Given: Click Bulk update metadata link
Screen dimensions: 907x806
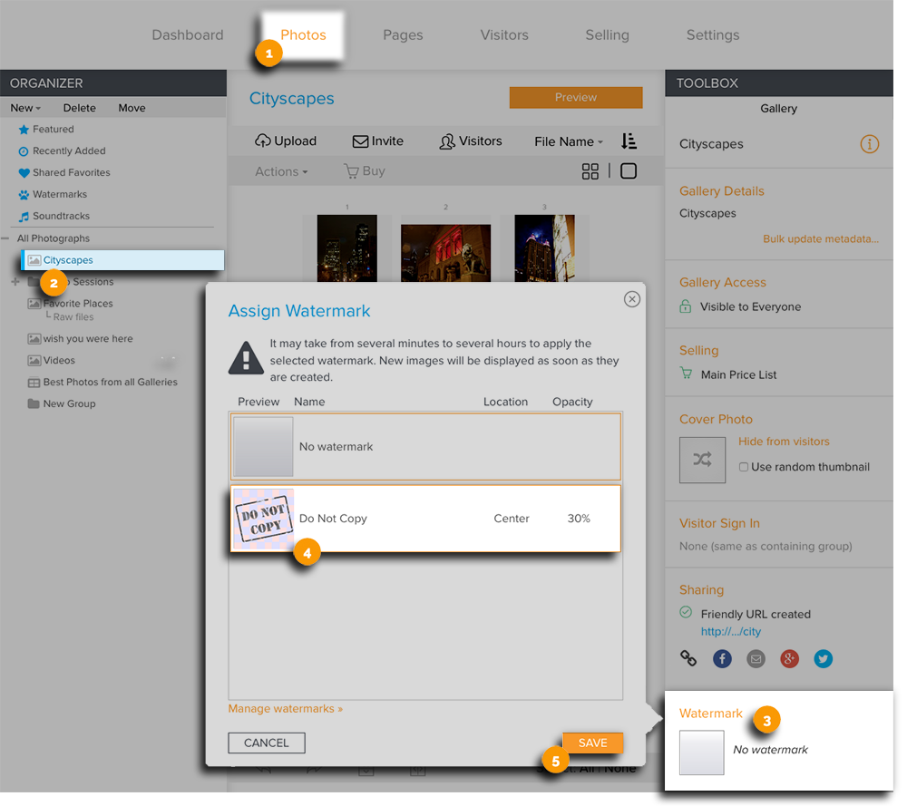Looking at the screenshot, I should point(821,238).
